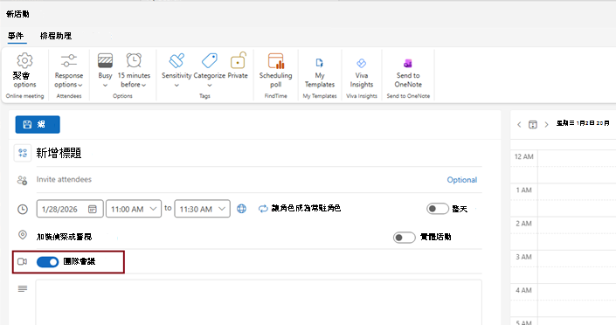
Task: Open the 1/28/2026 date picker
Action: 70,209
